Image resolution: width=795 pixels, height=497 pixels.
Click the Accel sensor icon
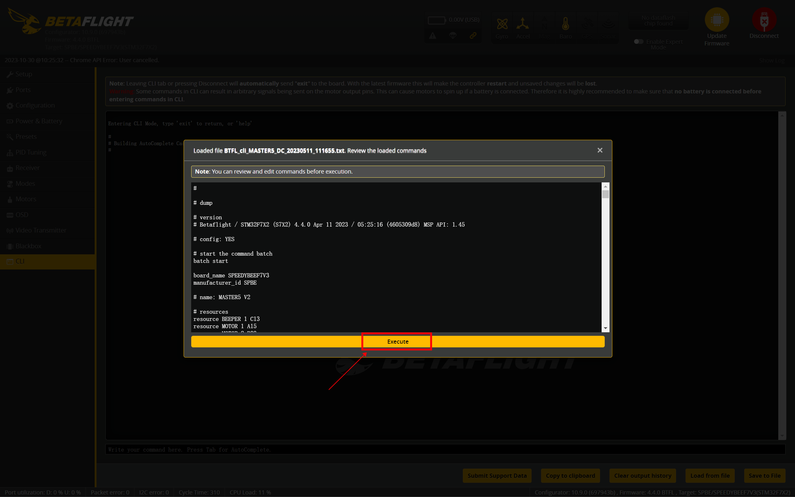click(x=523, y=24)
